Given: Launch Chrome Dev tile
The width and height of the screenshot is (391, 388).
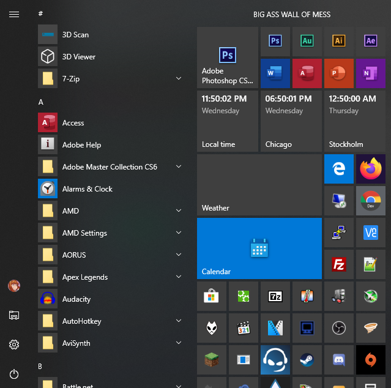Looking at the screenshot, I should pyautogui.click(x=371, y=201).
